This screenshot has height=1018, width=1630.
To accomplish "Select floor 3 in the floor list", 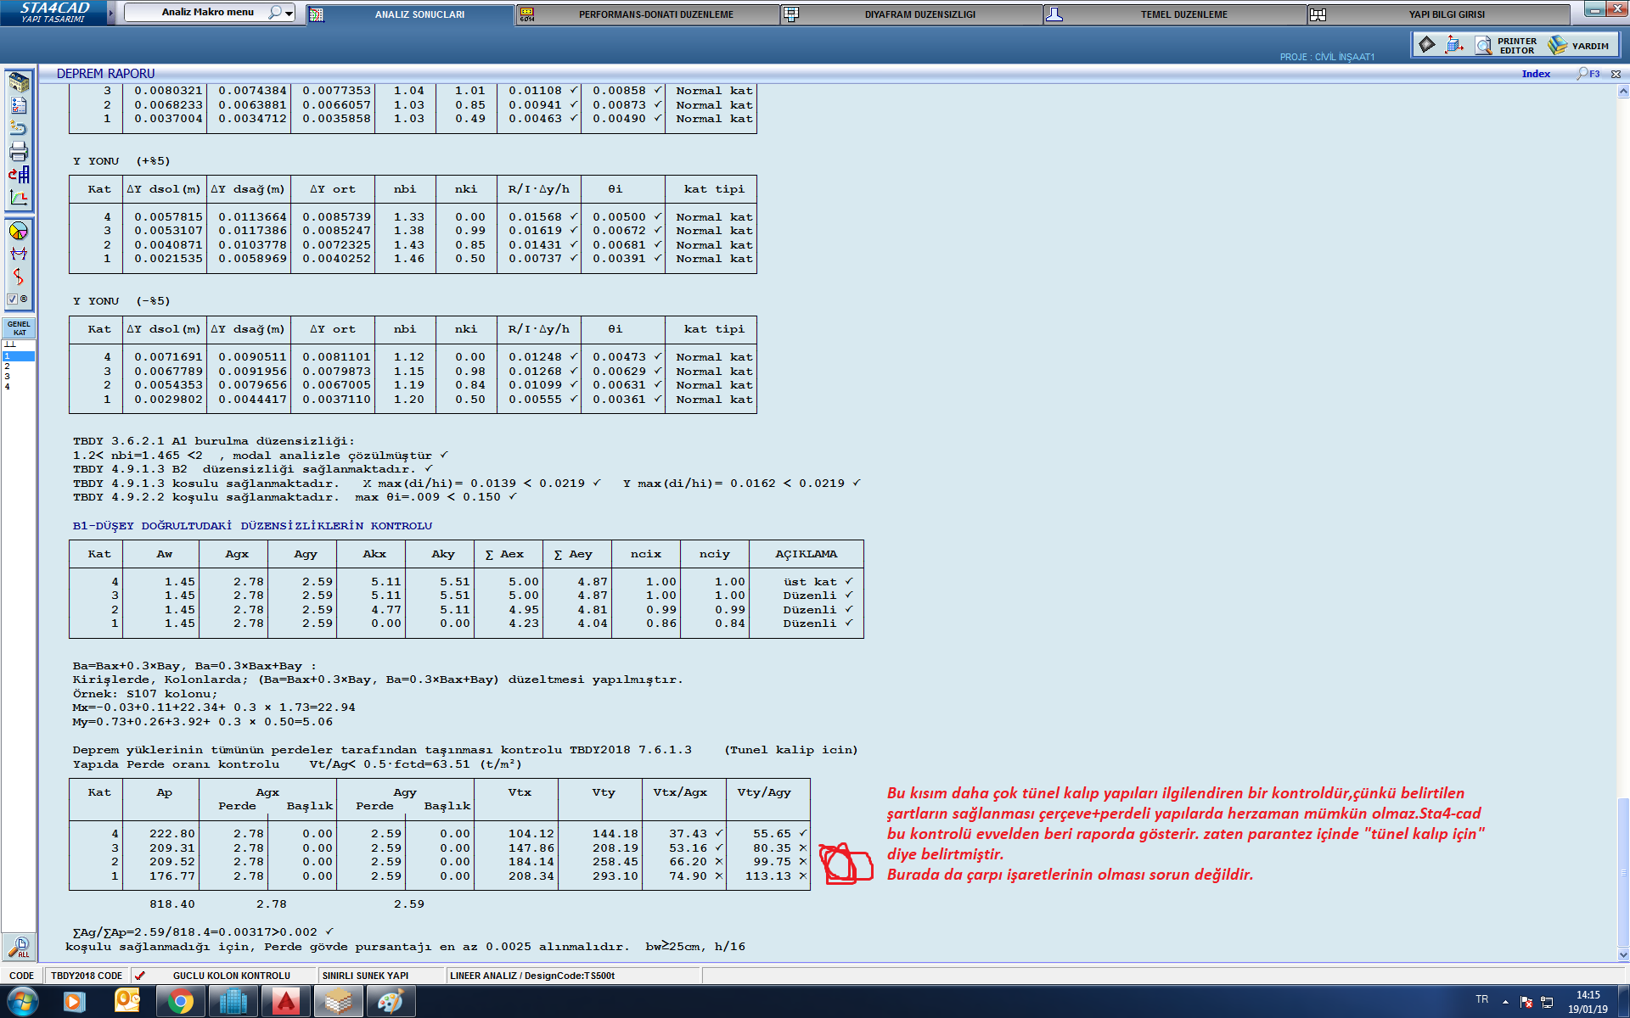I will pyautogui.click(x=8, y=377).
